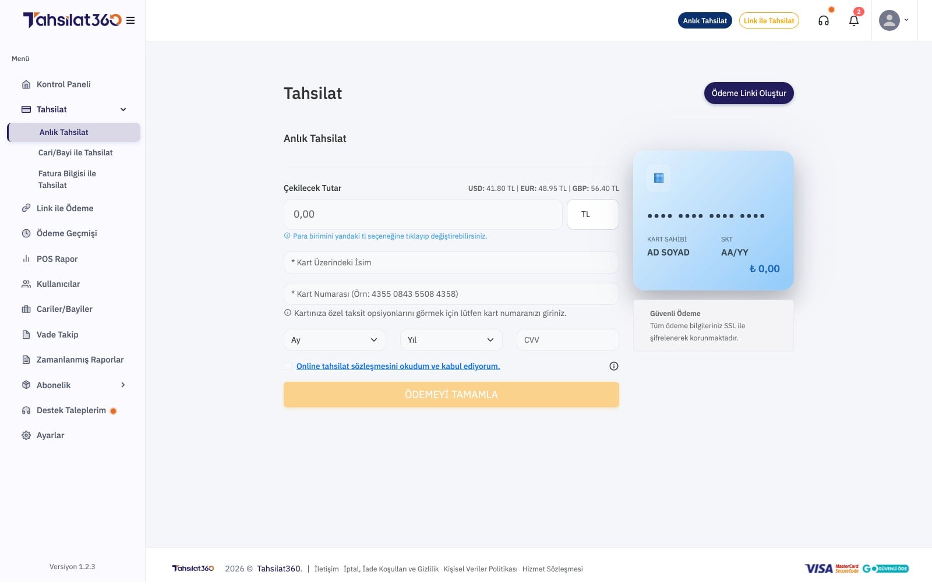932x586 pixels.
Task: Expand the Abonelik submenu arrow
Action: 123,385
